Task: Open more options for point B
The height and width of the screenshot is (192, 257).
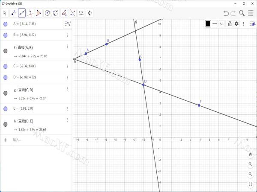Action: [x=67, y=35]
